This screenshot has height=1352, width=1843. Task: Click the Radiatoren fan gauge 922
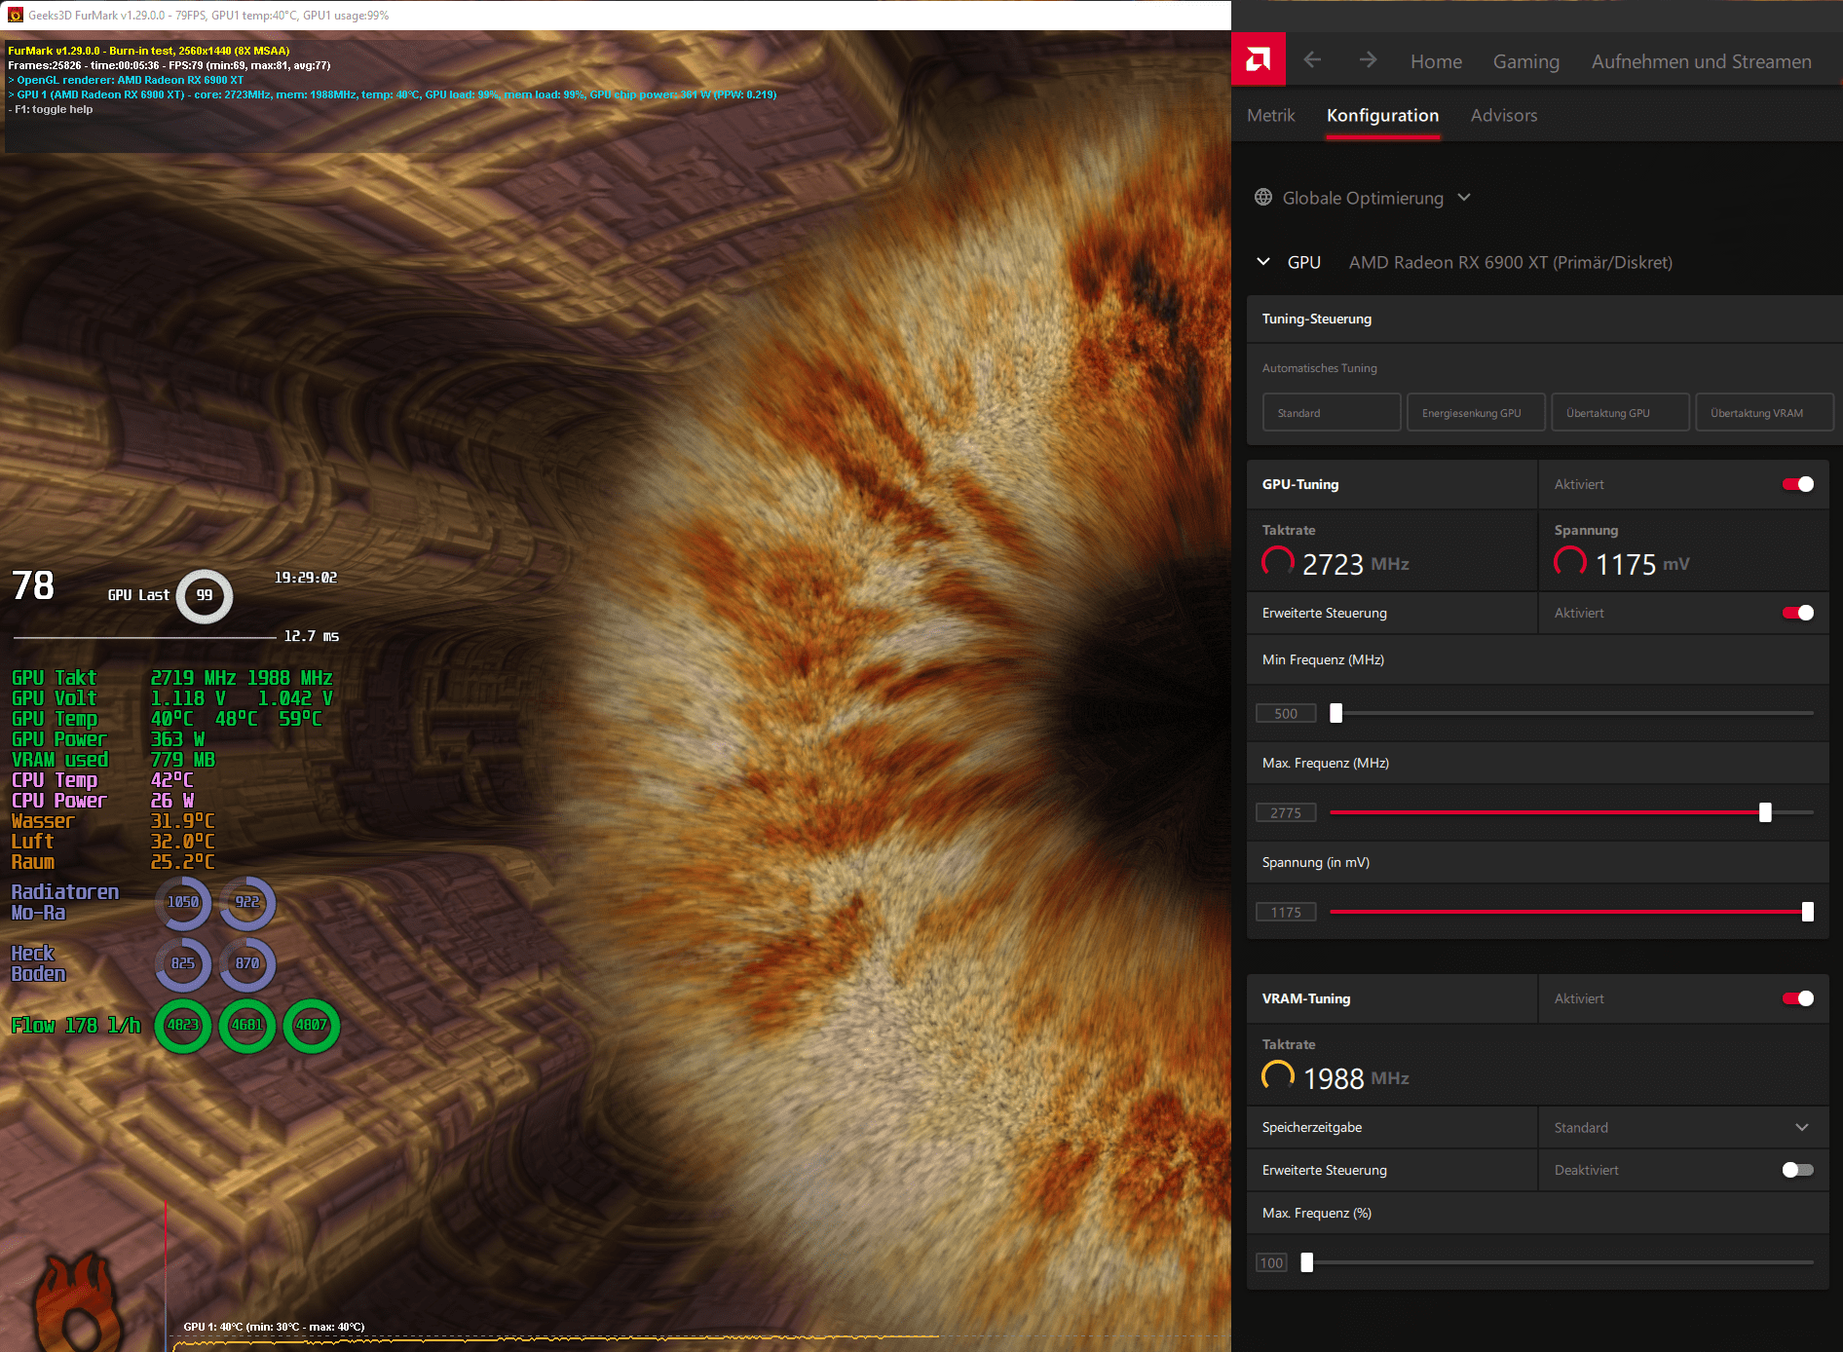coord(247,903)
